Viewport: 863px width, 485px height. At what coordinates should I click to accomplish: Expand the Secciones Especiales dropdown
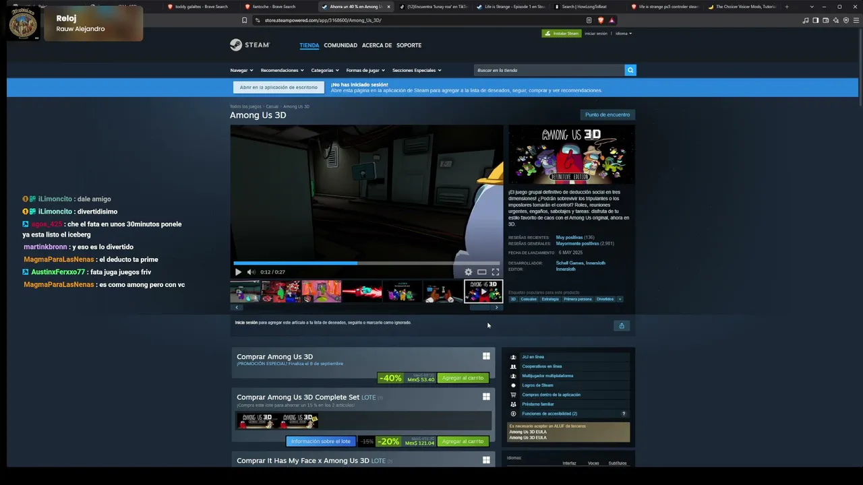click(x=417, y=70)
